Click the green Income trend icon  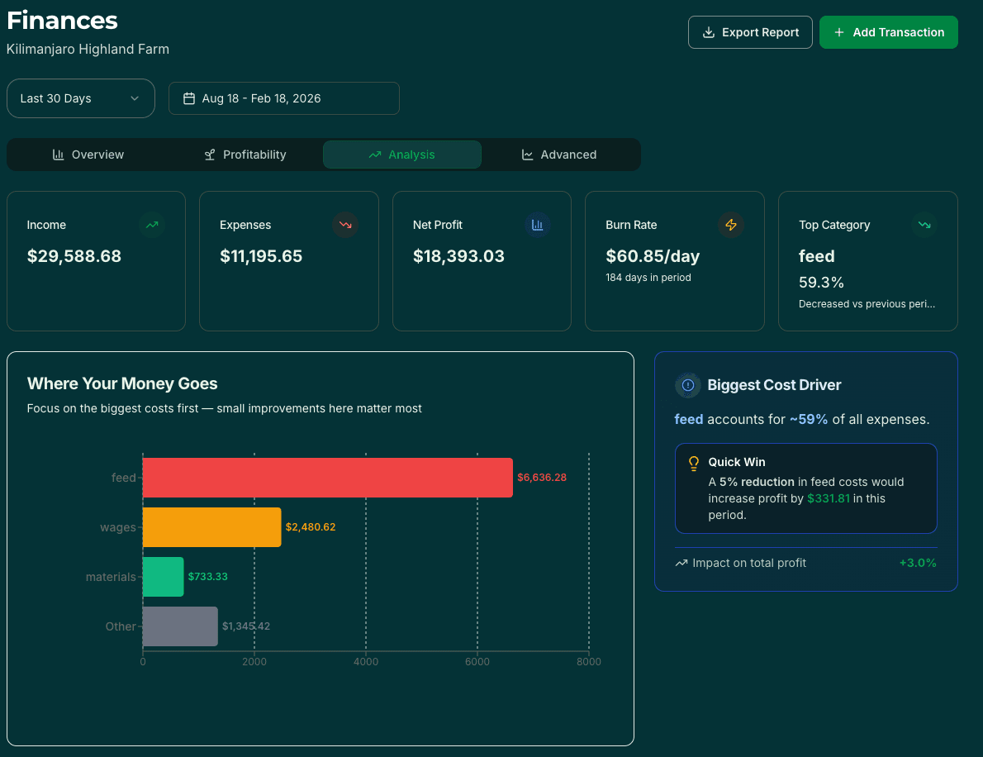[154, 225]
